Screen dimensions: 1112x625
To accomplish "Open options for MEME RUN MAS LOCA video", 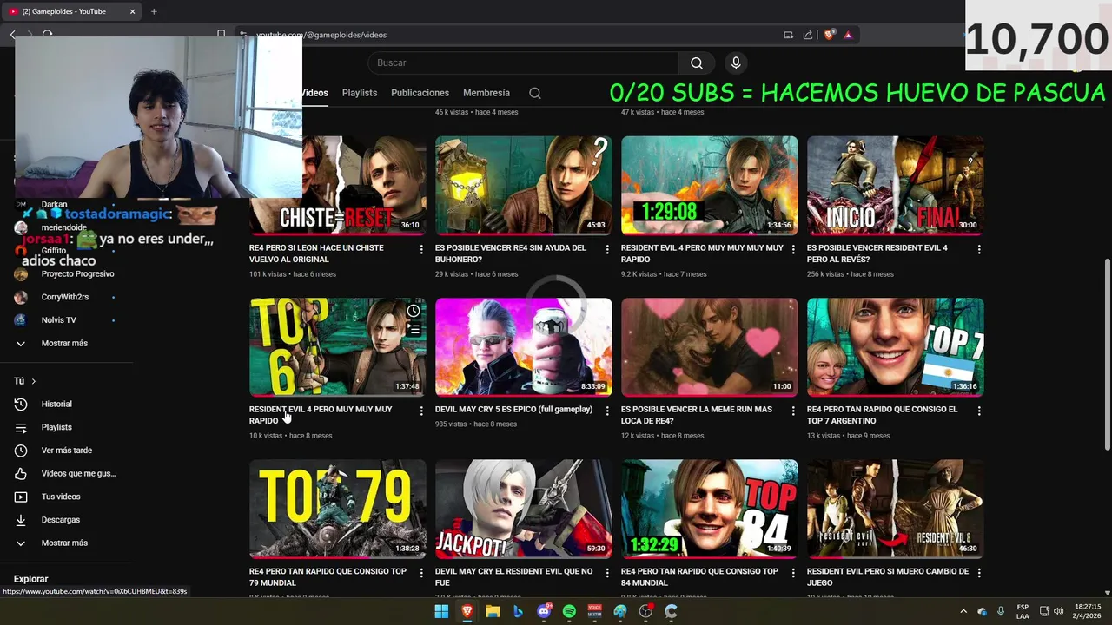I will pyautogui.click(x=793, y=411).
